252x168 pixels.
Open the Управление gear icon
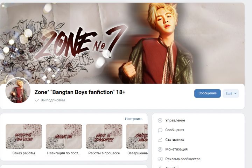[160, 120]
